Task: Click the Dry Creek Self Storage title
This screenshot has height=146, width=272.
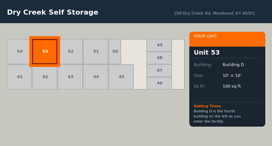Action: (52, 12)
